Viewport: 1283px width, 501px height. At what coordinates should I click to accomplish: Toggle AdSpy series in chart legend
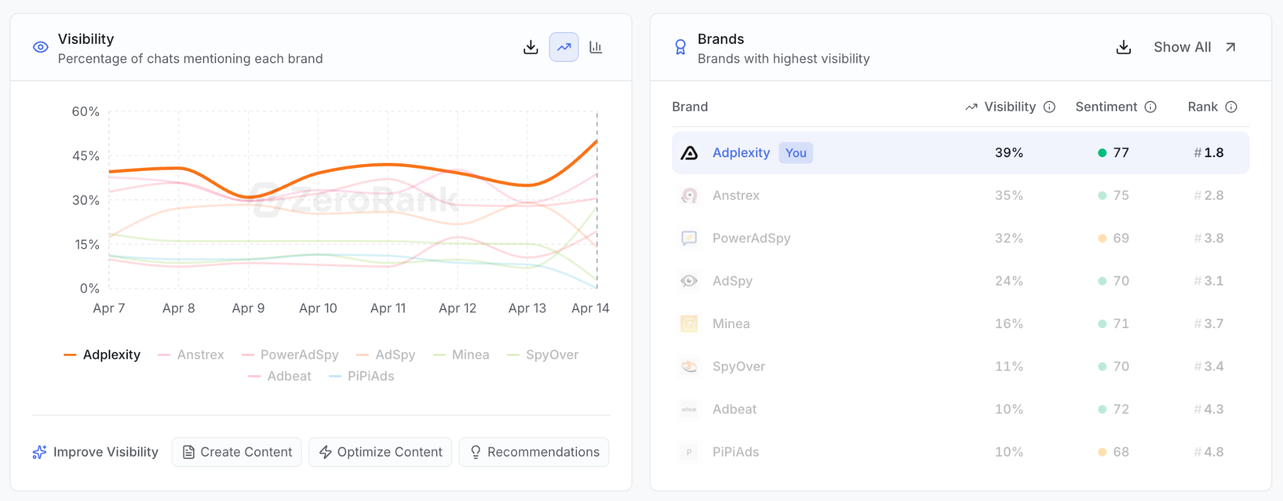coord(385,354)
